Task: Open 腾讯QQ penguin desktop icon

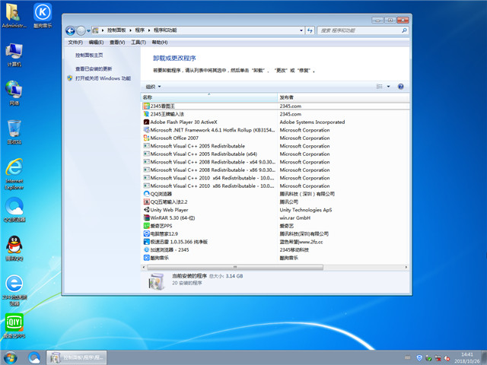Action: coord(14,248)
